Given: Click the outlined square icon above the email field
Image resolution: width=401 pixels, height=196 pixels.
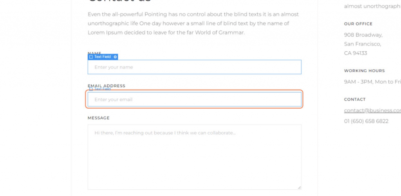Looking at the screenshot, I should tap(91, 89).
